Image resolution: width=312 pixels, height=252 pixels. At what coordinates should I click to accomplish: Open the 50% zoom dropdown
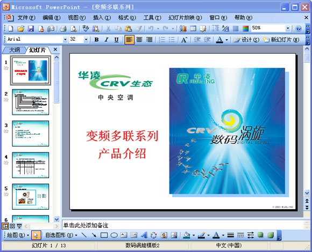288,28
